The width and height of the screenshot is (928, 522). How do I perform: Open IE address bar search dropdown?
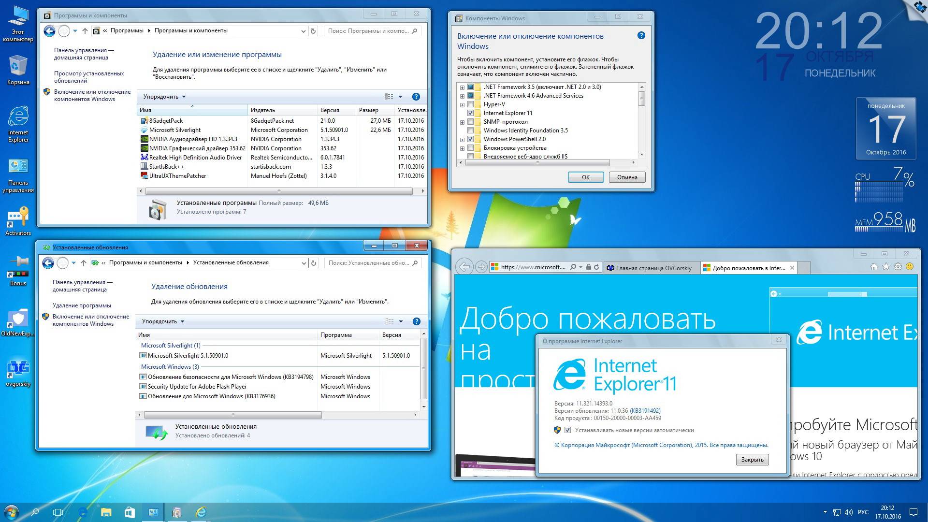click(580, 267)
